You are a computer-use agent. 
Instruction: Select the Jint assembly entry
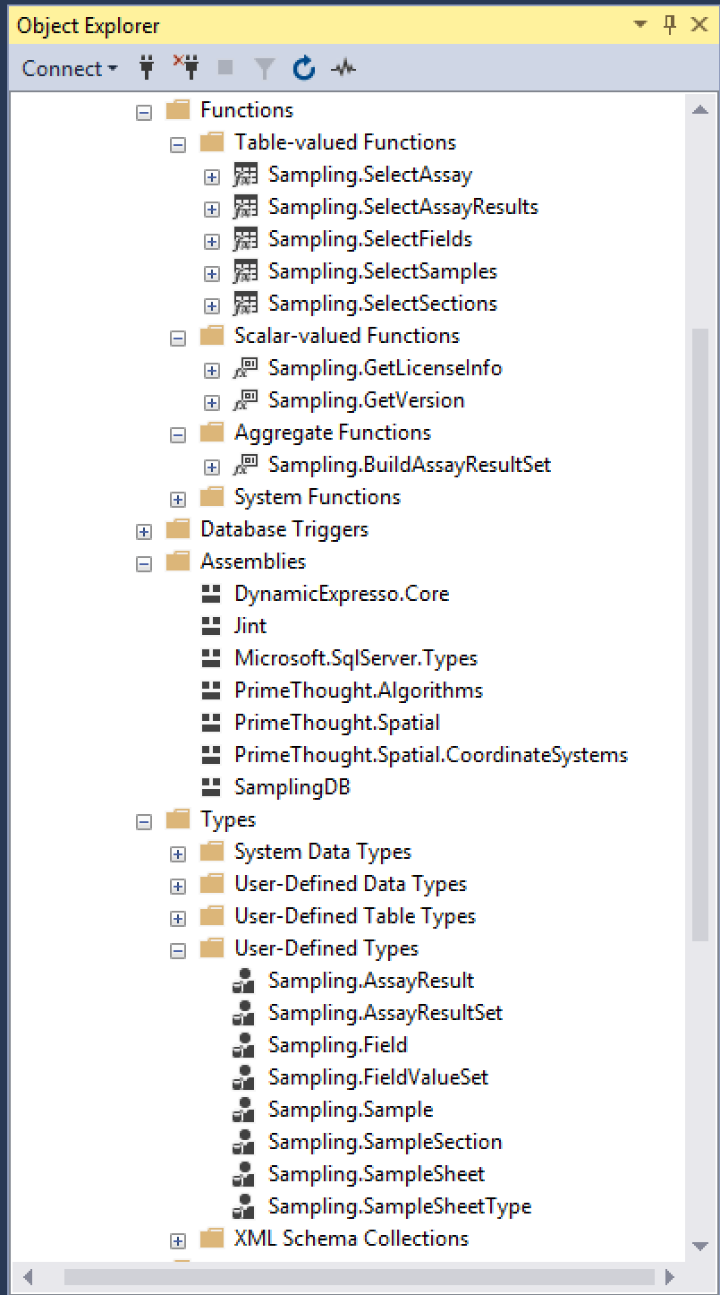[x=250, y=626]
